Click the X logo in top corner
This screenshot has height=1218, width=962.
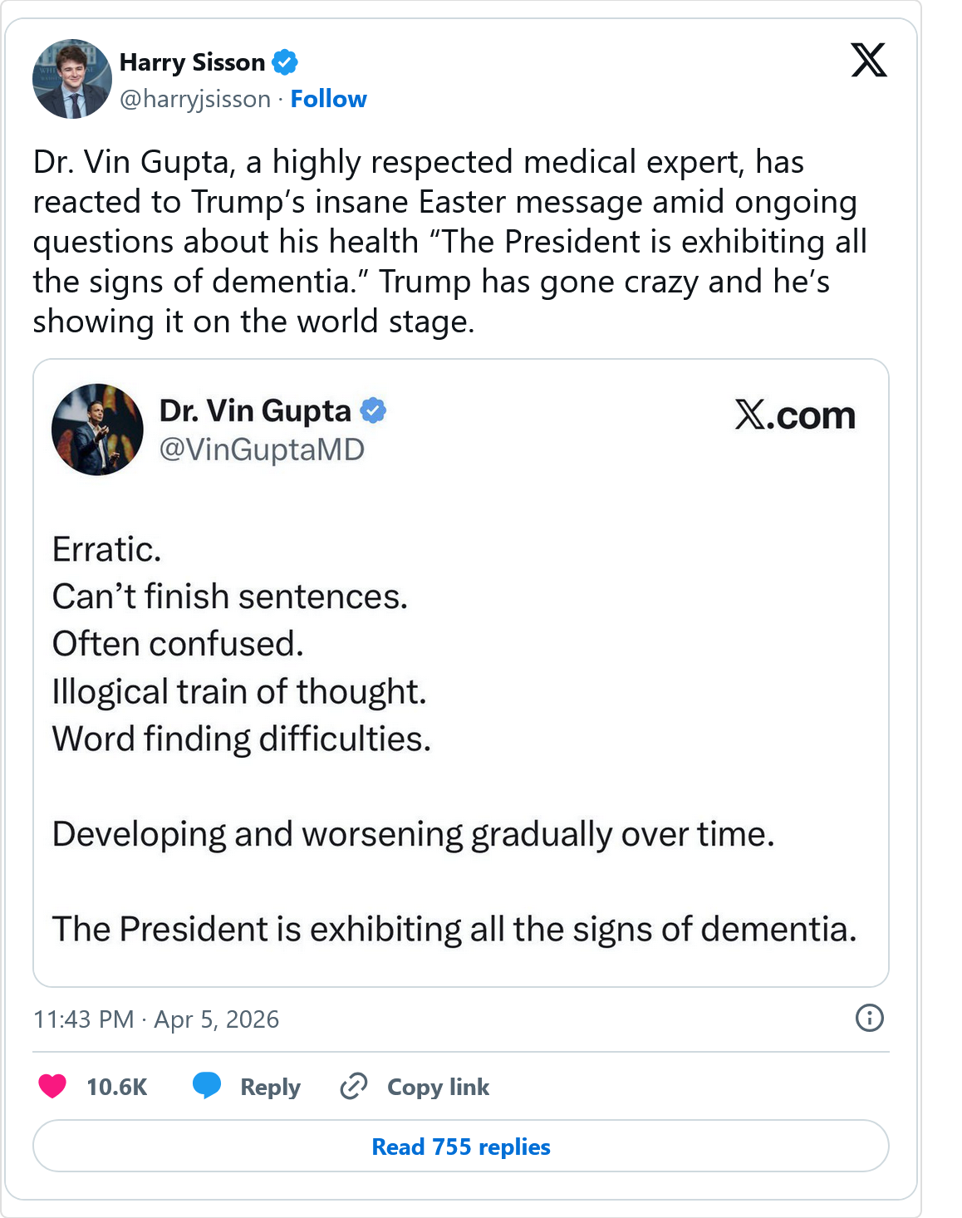(x=868, y=60)
